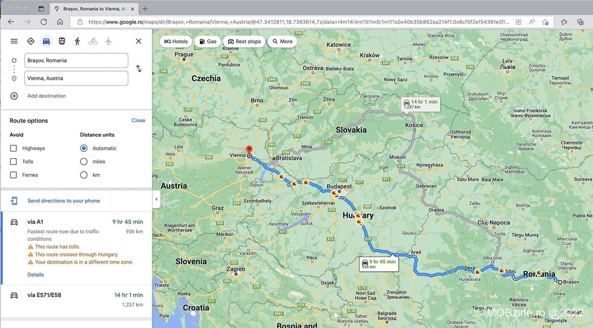Open the main Google Maps menu
The height and width of the screenshot is (328, 593).
(x=14, y=41)
